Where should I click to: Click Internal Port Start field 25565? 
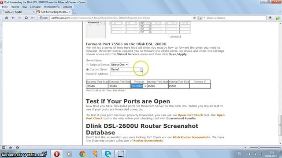[158, 86]
